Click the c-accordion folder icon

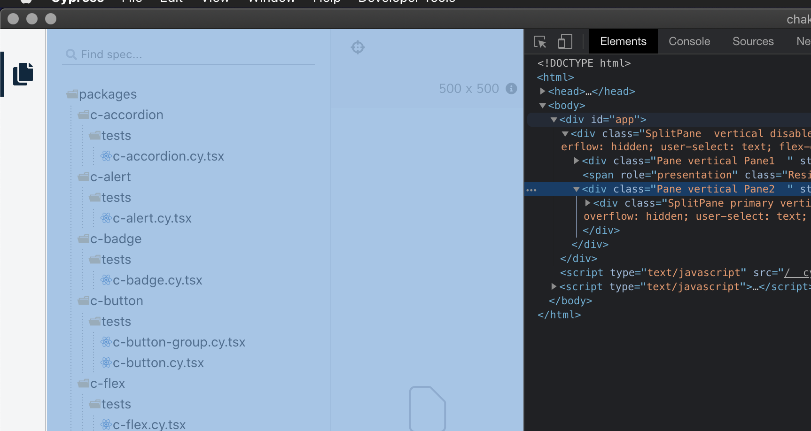pyautogui.click(x=84, y=115)
